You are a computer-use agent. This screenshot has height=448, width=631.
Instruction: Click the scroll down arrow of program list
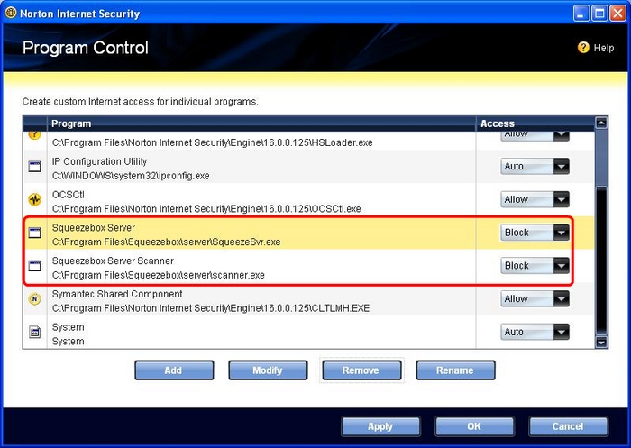601,343
